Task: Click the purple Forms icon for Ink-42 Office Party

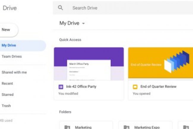Action: point(61,87)
